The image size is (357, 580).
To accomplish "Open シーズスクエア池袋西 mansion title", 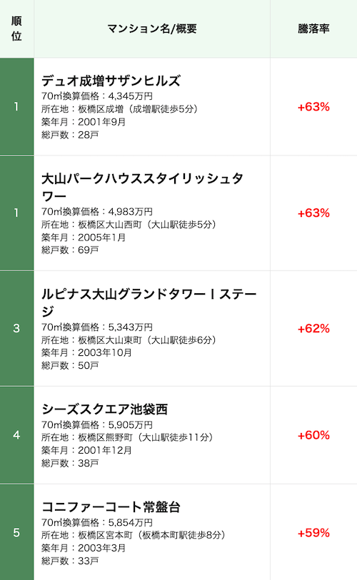I will click(x=104, y=409).
